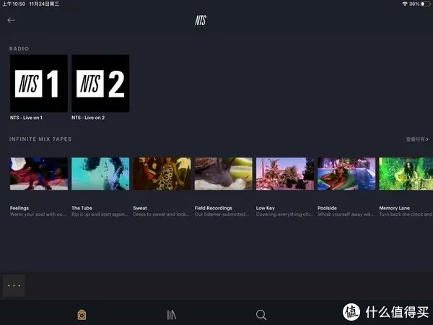Image resolution: width=433 pixels, height=325 pixels.
Task: Click 'Whisk yourself away wit...' description
Action: (346, 214)
